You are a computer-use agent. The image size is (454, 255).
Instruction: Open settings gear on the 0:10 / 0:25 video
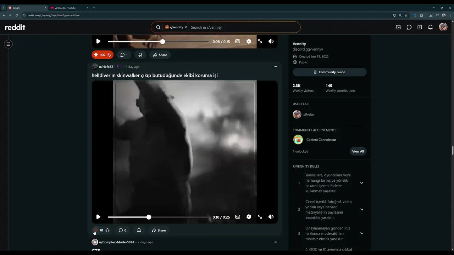click(249, 217)
